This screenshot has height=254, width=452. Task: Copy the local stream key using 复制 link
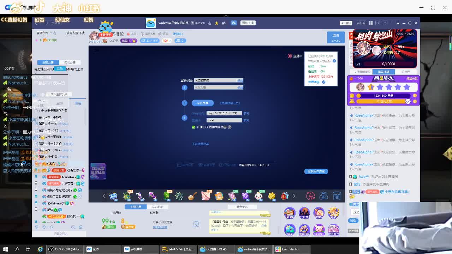(246, 120)
